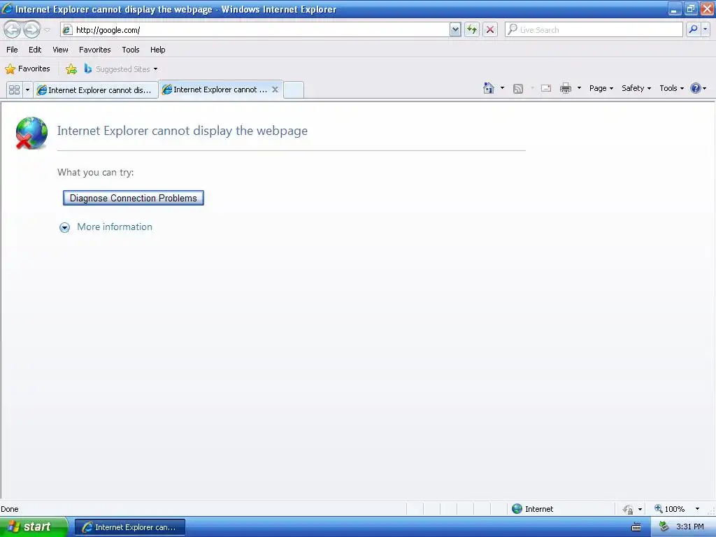The width and height of the screenshot is (716, 537).
Task: Click the More information link text
Action: click(115, 227)
